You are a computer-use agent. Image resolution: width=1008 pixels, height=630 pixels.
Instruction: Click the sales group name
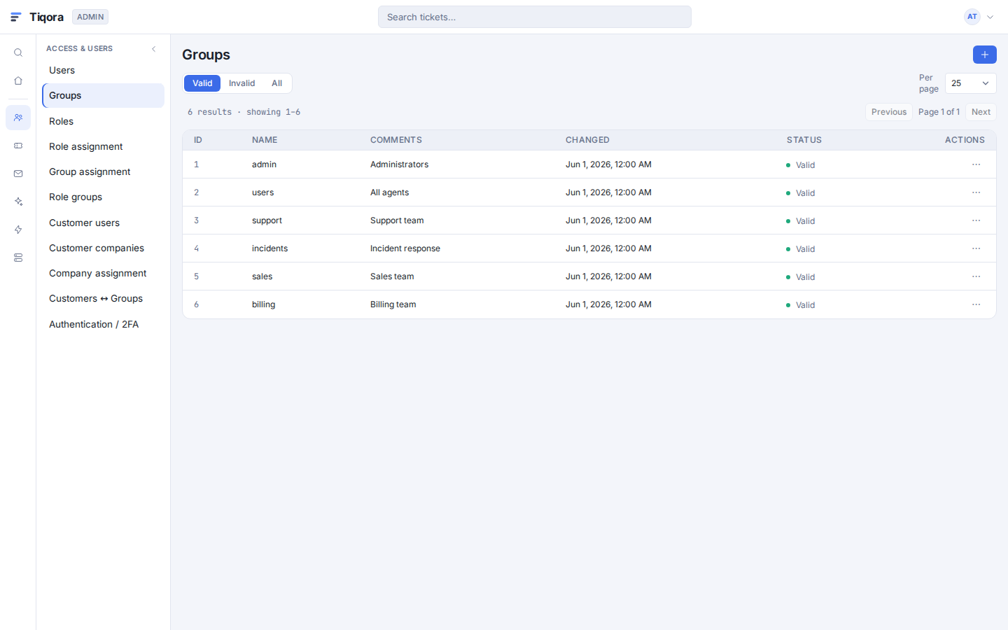[262, 276]
